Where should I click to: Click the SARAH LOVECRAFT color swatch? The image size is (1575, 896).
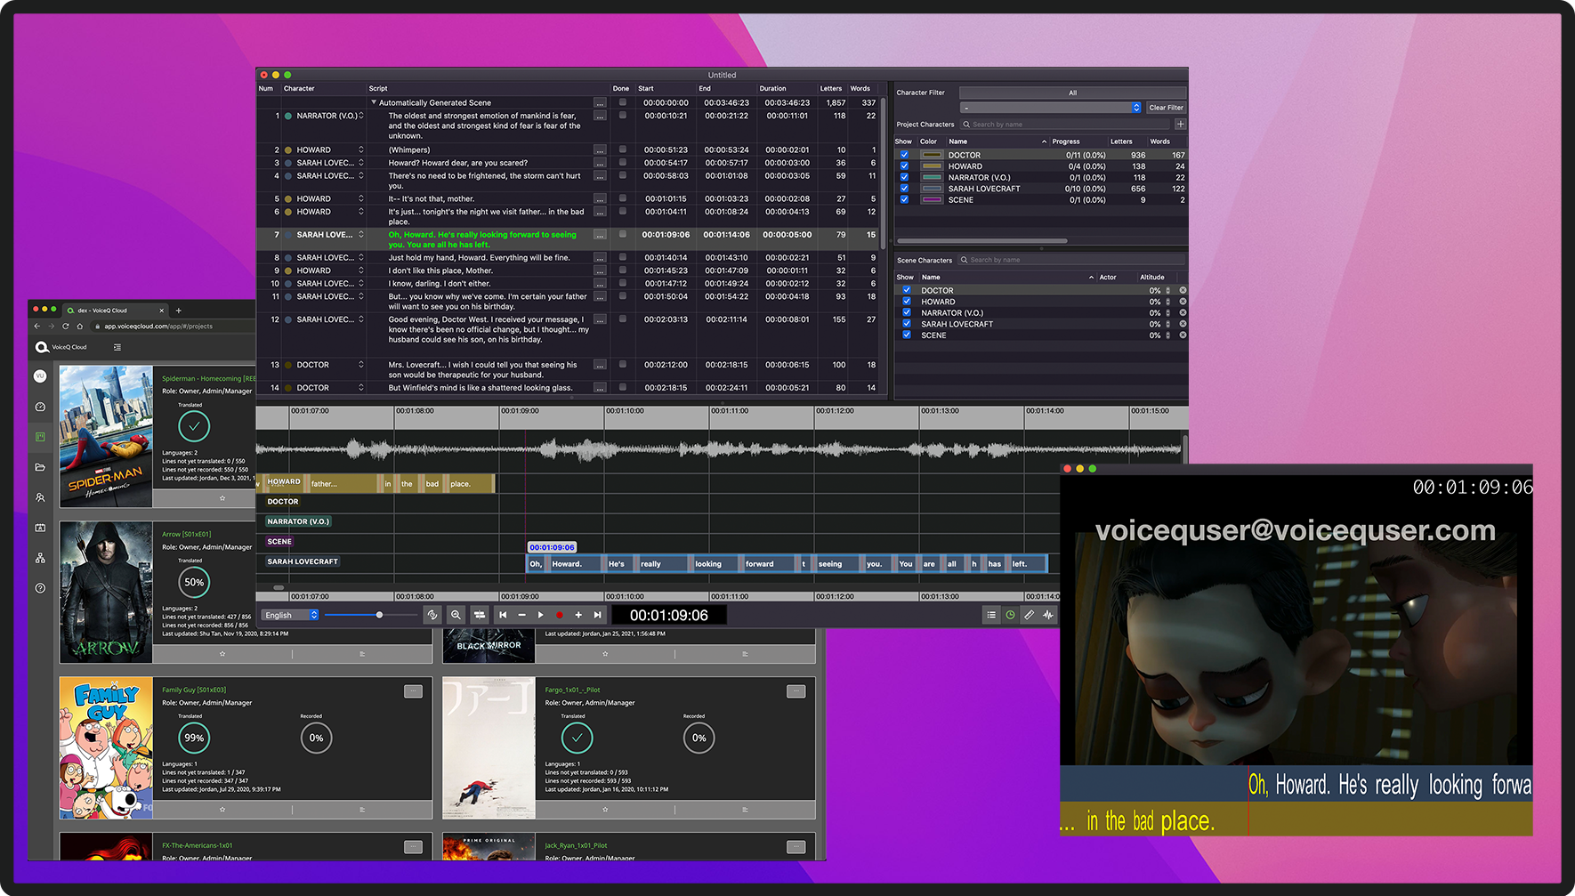(932, 189)
